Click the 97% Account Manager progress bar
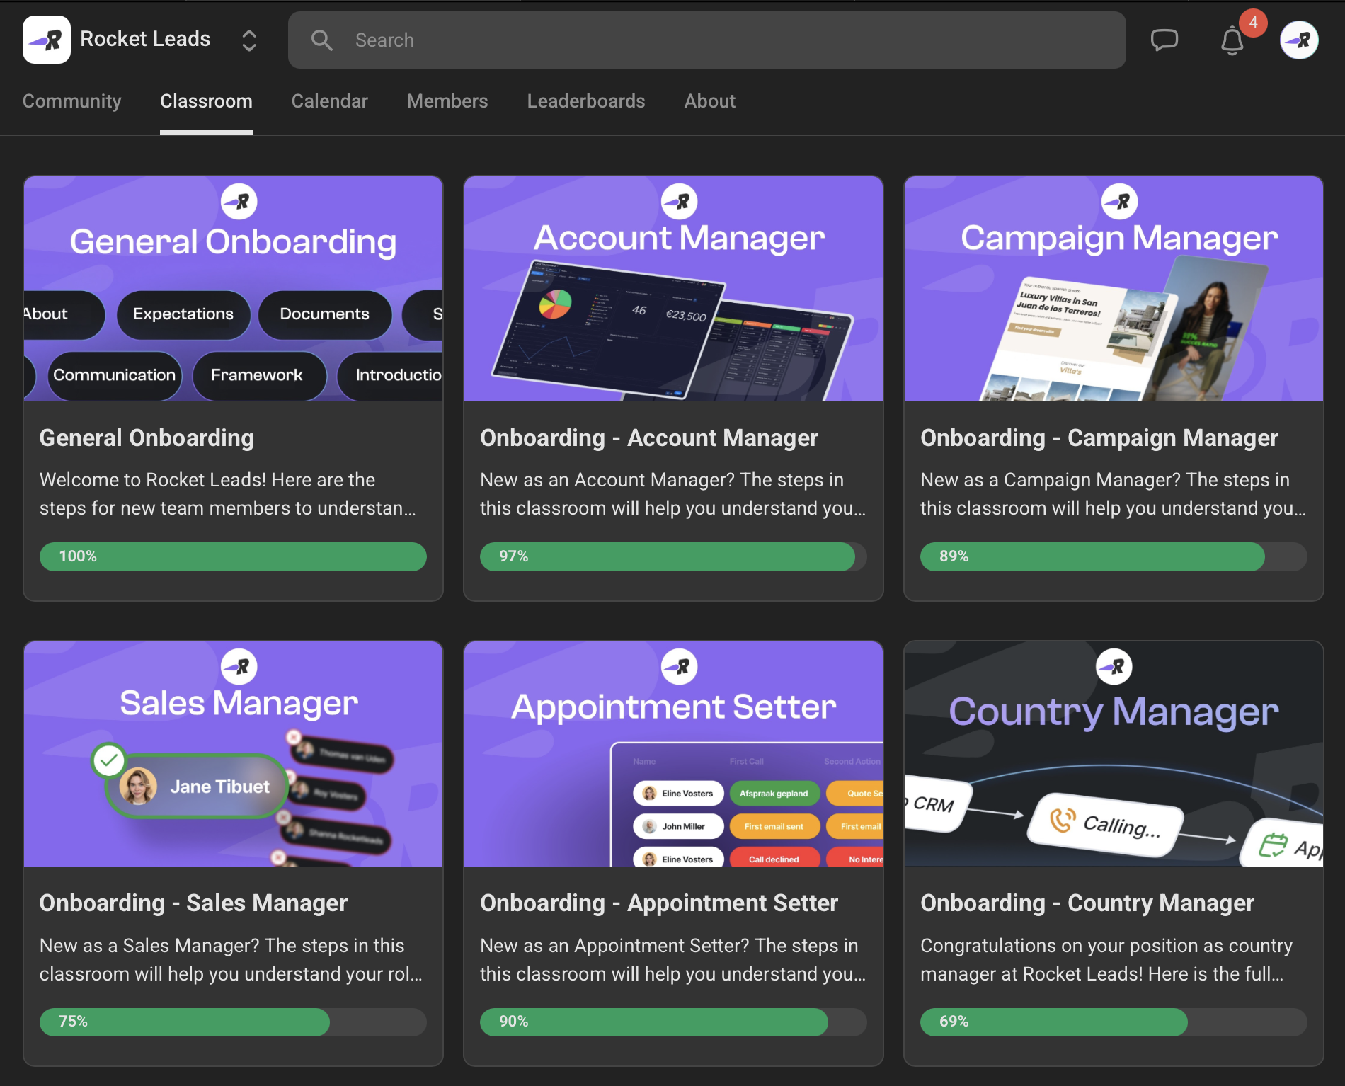The height and width of the screenshot is (1086, 1345). (673, 556)
